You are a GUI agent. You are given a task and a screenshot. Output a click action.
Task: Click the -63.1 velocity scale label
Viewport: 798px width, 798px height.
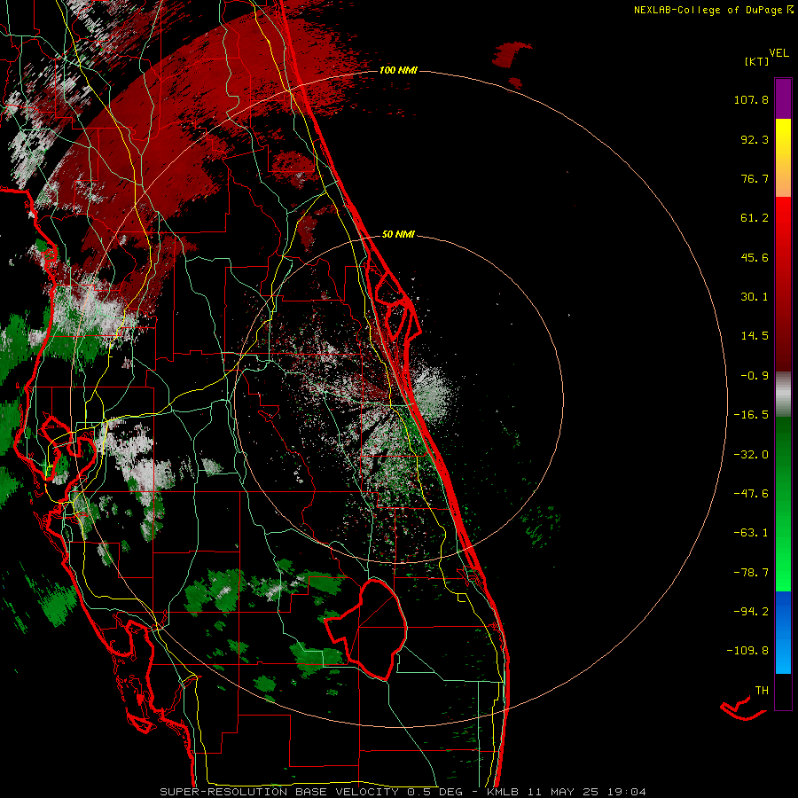tap(751, 533)
